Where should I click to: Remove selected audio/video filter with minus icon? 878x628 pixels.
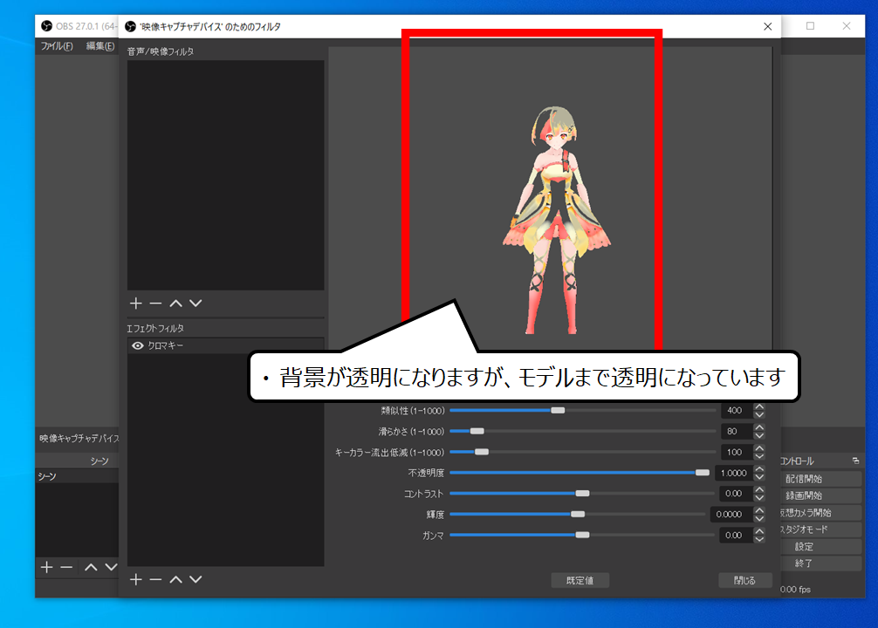point(155,304)
